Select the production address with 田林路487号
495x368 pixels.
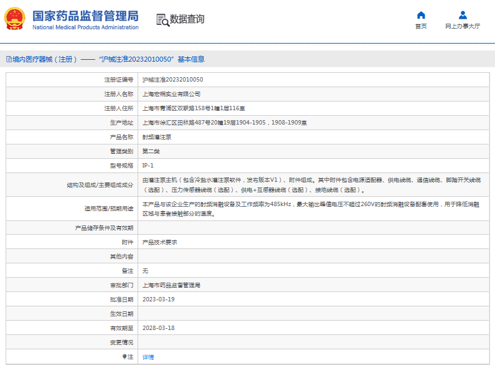(x=224, y=123)
